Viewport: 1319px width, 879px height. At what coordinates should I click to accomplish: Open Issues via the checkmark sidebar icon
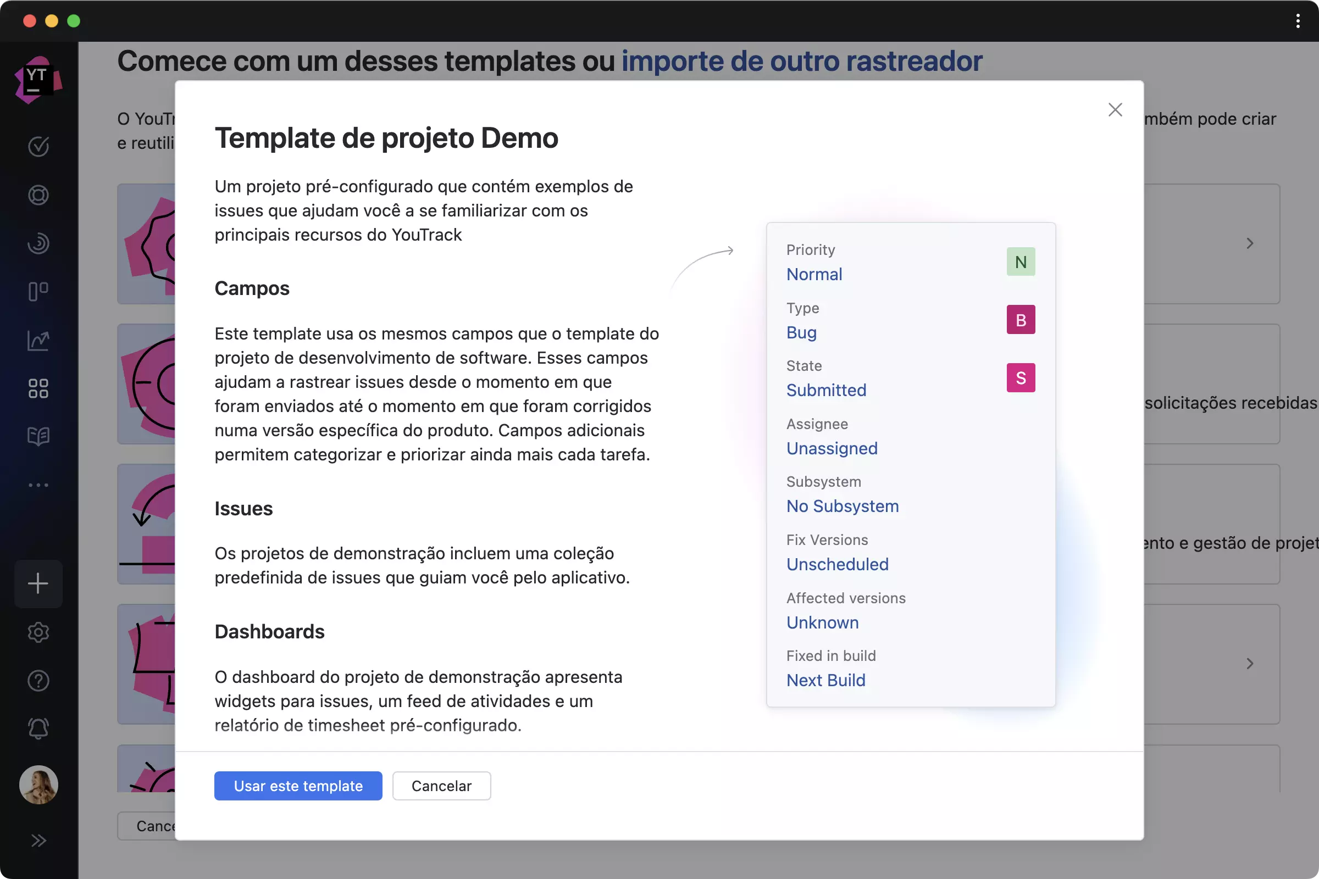click(38, 147)
